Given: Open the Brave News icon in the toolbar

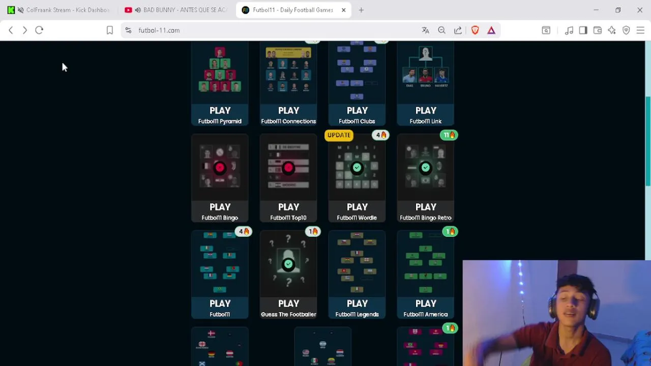Looking at the screenshot, I should [x=546, y=30].
